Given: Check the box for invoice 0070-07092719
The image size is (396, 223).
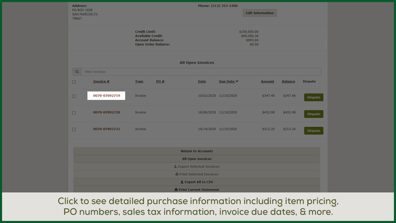Looking at the screenshot, I should 74,96.
